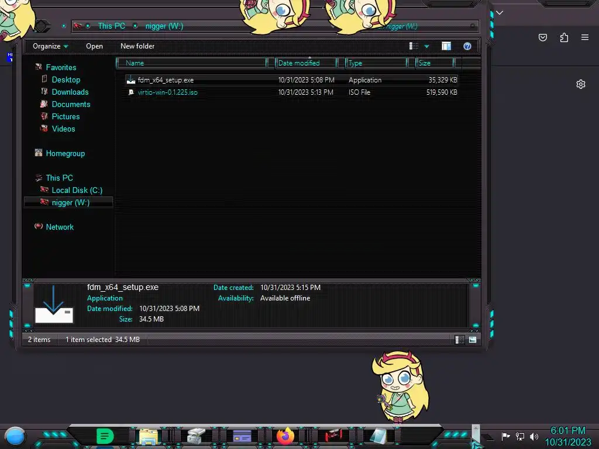Click the Downloads folder icon in sidebar
This screenshot has height=449, width=599.
tap(44, 91)
